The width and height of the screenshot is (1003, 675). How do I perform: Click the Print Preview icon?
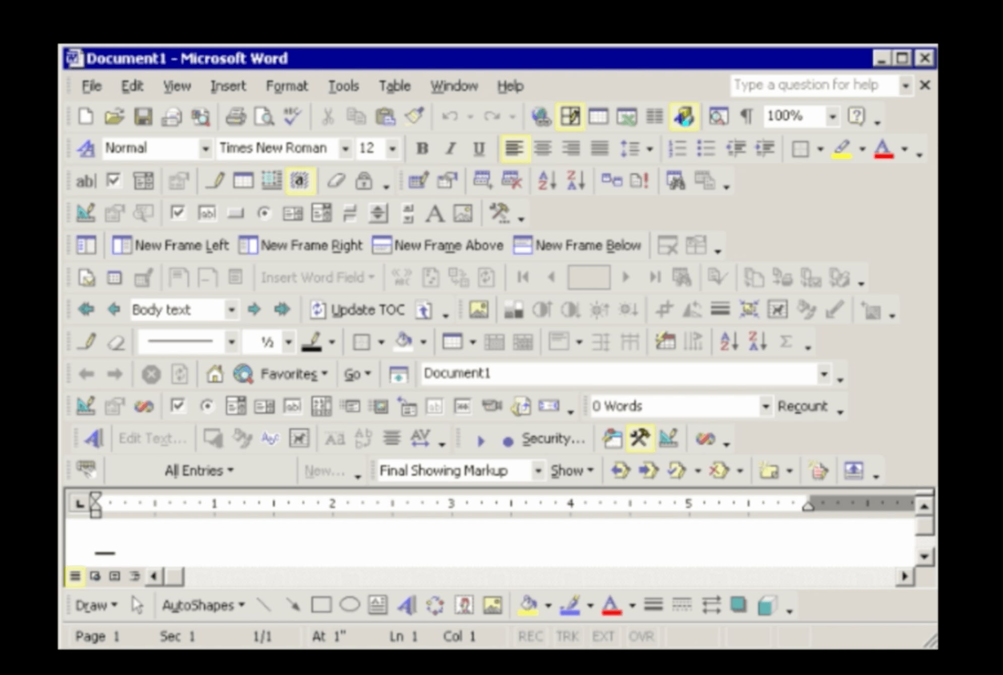(x=264, y=117)
